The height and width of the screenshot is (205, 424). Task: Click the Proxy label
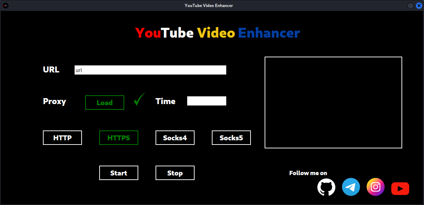click(55, 102)
